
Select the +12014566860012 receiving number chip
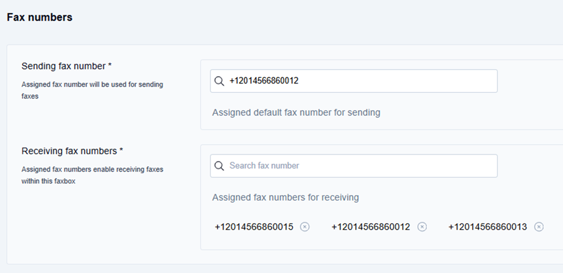[x=371, y=227]
